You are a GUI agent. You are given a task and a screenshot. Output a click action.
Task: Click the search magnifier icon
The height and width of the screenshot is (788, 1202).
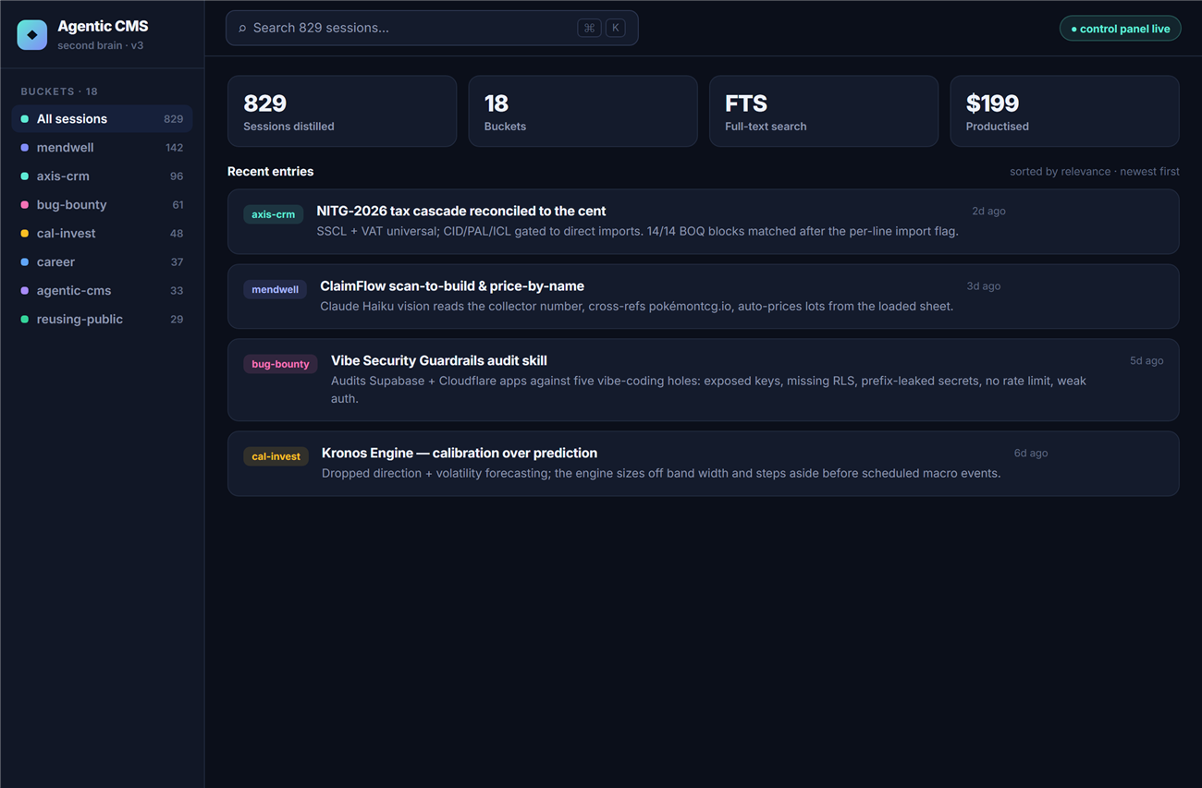pyautogui.click(x=243, y=29)
